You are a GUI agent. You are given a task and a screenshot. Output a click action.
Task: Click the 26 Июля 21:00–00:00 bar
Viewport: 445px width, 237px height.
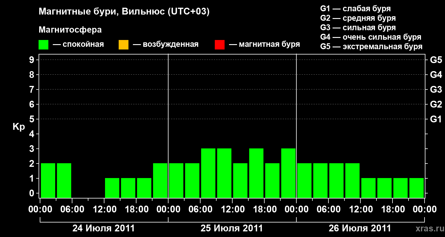(x=417, y=188)
